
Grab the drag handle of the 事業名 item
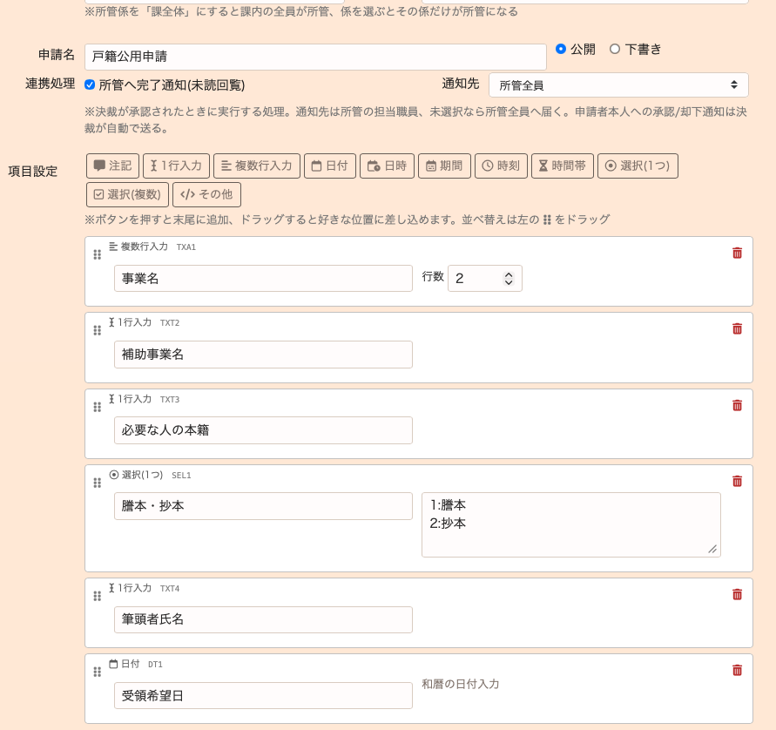pyautogui.click(x=97, y=254)
